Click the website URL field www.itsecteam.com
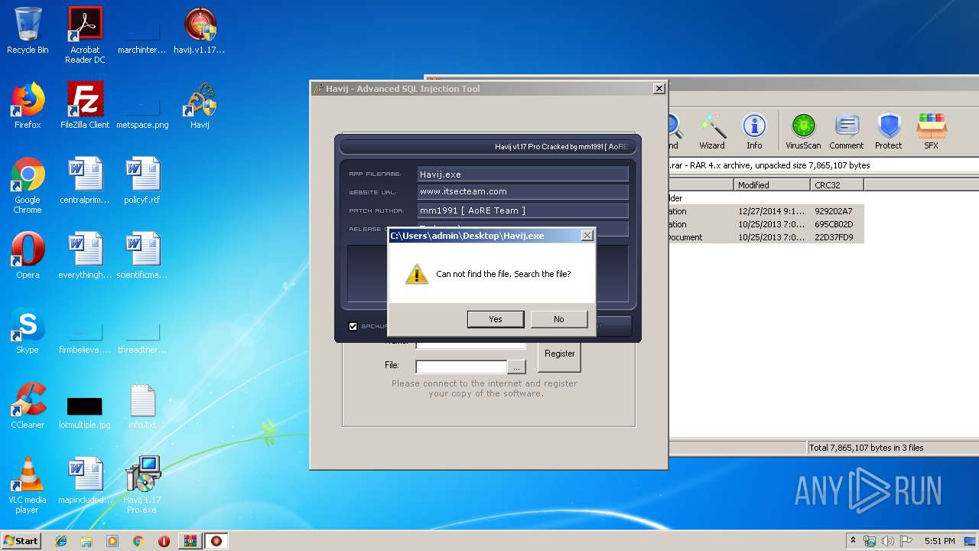979x551 pixels. tap(523, 192)
